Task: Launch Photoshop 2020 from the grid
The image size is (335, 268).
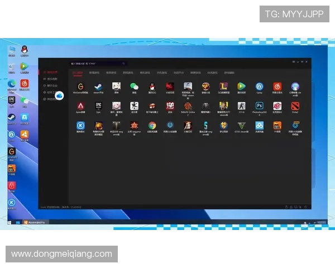Action: pyautogui.click(x=260, y=106)
